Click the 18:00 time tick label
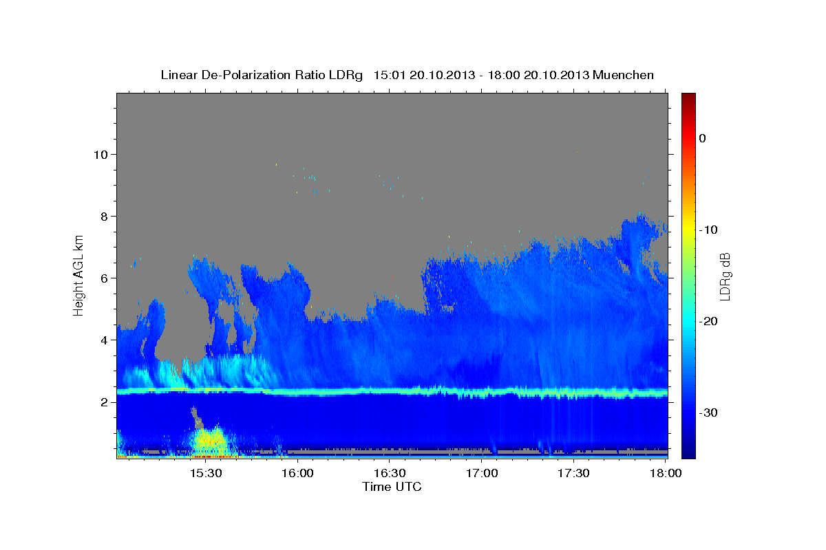This screenshot has height=550, width=826. [666, 474]
